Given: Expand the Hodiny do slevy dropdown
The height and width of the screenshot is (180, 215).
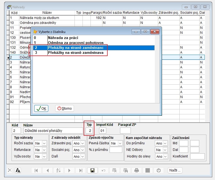Looking at the screenshot, I should pos(165,157).
